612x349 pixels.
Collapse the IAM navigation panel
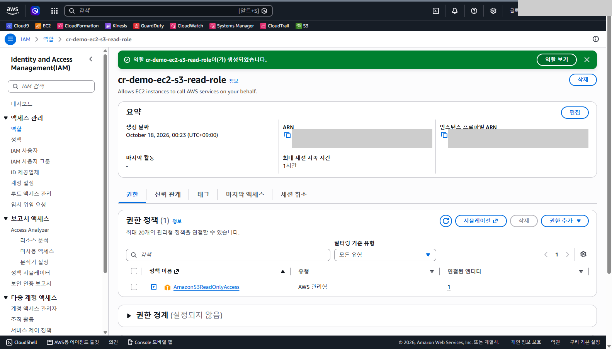[x=91, y=59]
